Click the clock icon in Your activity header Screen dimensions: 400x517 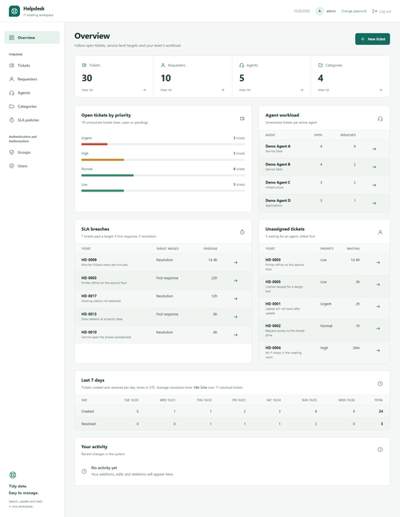coord(380,450)
